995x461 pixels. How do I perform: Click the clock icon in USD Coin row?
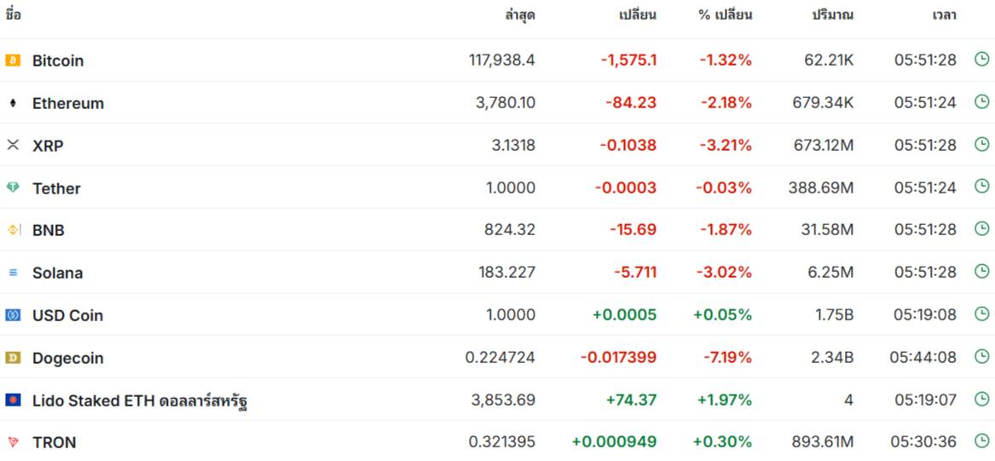coord(981,314)
